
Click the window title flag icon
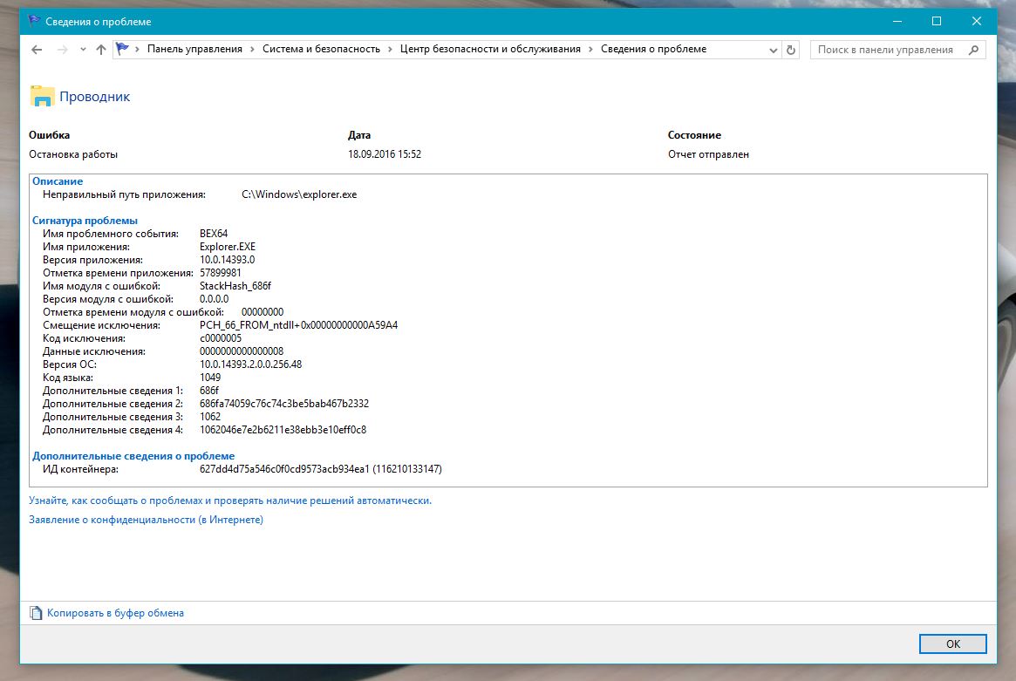point(34,22)
